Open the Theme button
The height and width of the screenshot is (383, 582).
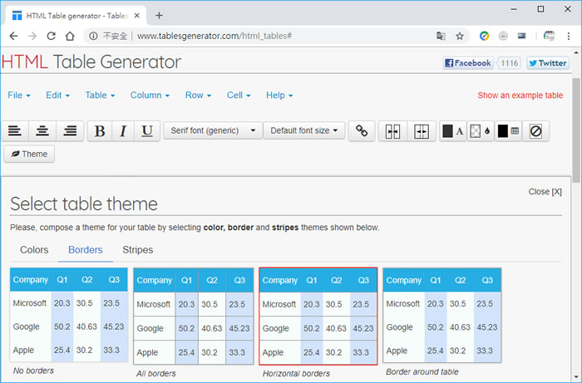pyautogui.click(x=29, y=154)
